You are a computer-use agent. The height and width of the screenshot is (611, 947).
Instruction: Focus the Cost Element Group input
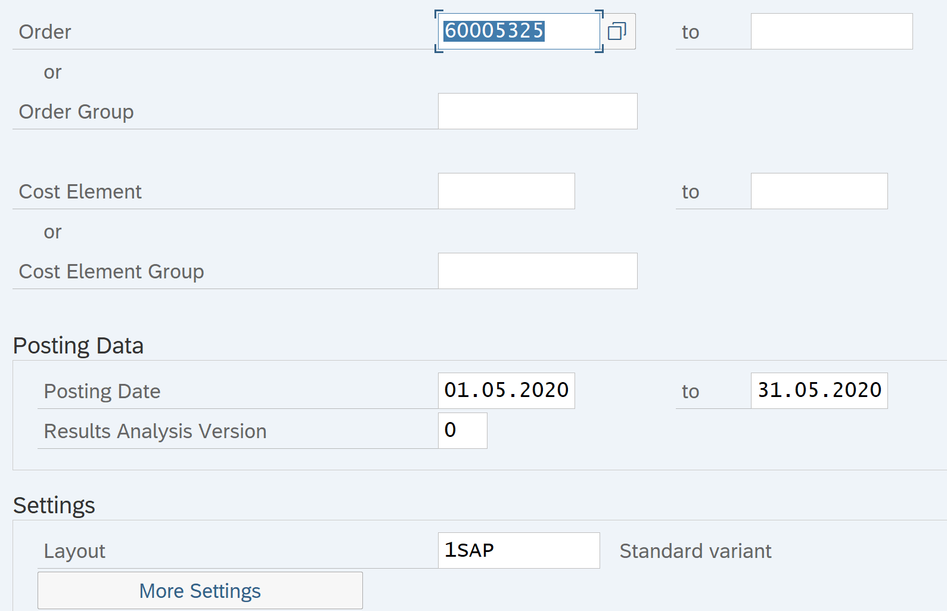click(x=537, y=271)
